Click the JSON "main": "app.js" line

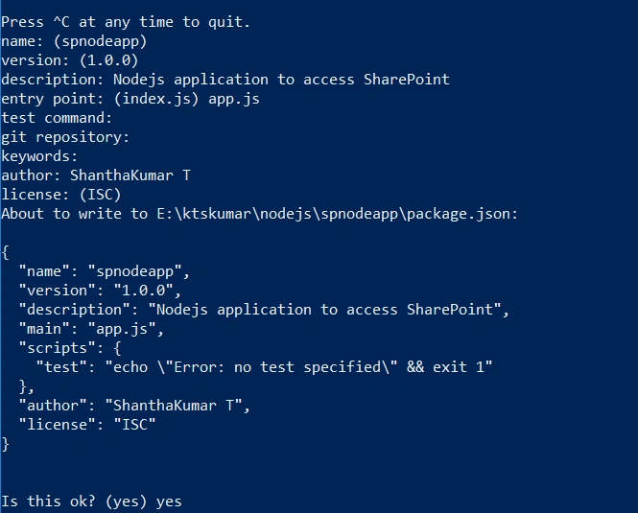91,329
